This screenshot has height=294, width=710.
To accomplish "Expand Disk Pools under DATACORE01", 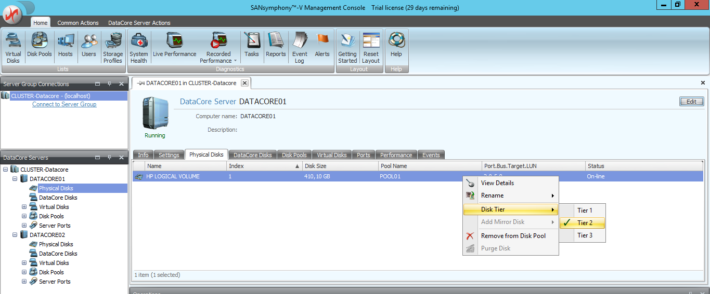I will pyautogui.click(x=24, y=216).
